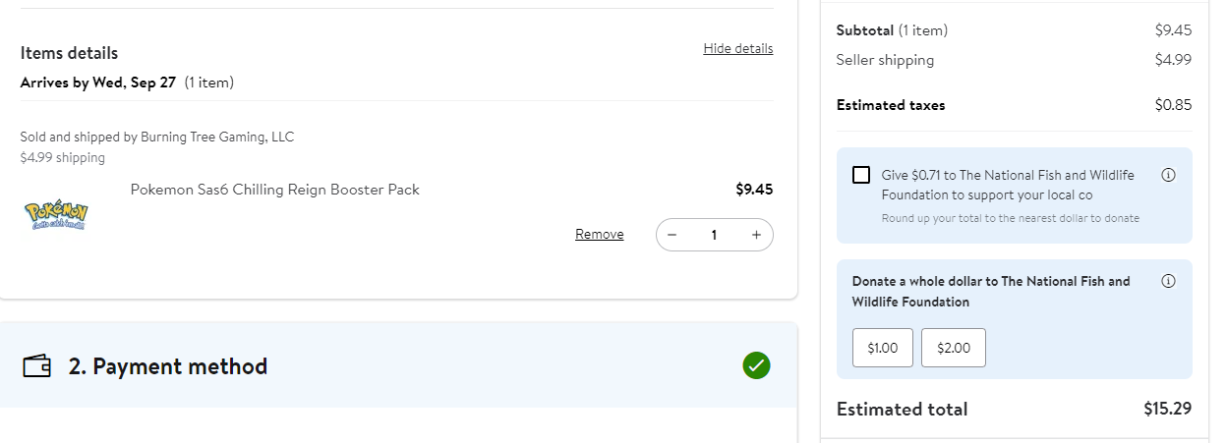Donate $1.00 to the Wildlife Foundation
This screenshot has width=1227, height=443.
[882, 348]
